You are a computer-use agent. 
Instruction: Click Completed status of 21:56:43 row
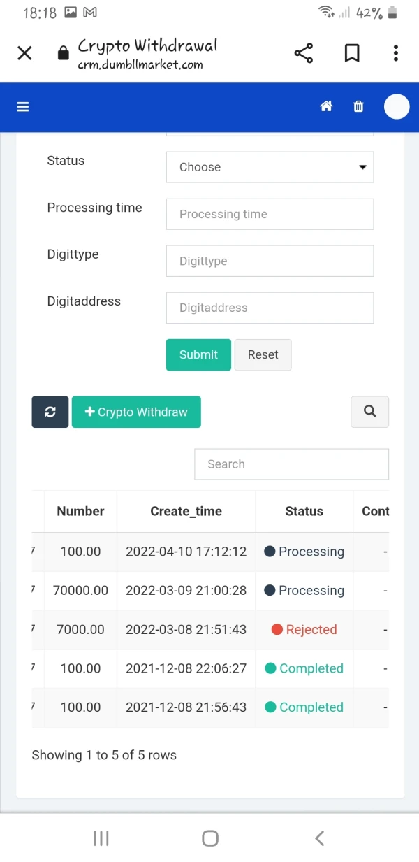click(x=304, y=707)
